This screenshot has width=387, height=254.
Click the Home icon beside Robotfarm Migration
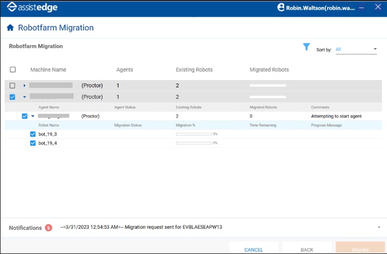coord(10,28)
